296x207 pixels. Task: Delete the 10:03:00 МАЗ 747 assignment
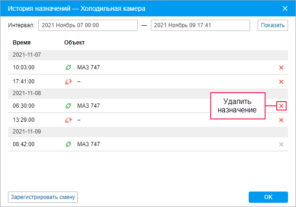[281, 67]
